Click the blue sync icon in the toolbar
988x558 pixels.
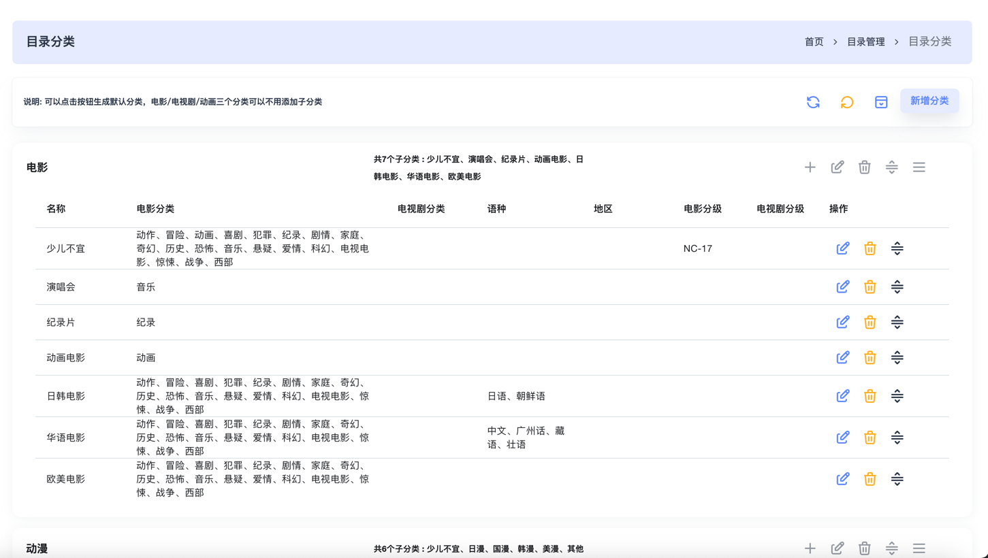[813, 102]
